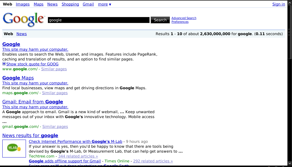Image resolution: width=292 pixels, height=167 pixels.
Task: Click the bold Web label in top navigation
Action: [x=7, y=4]
